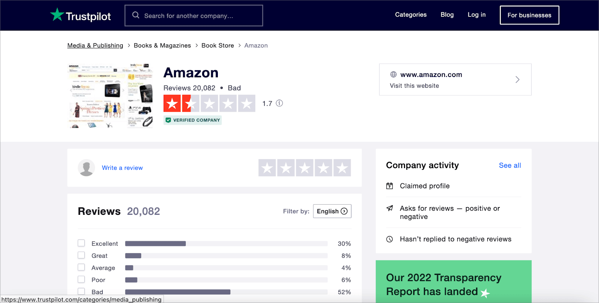Screen dimensions: 599x303
Task: Click the Great 8% rating bar
Action: point(226,256)
